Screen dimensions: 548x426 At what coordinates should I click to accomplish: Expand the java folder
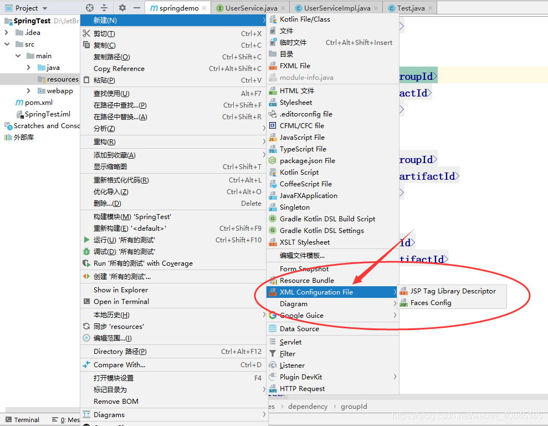click(29, 68)
